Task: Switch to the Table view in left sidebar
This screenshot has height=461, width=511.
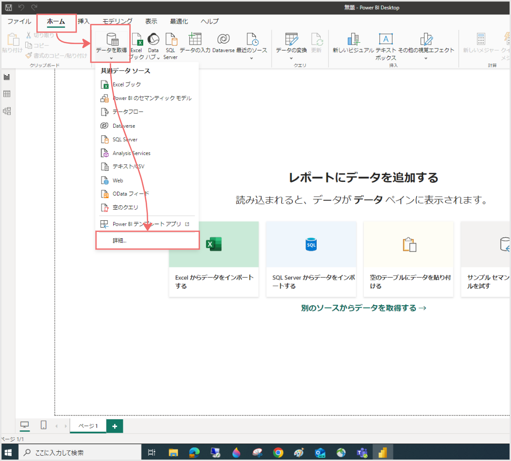Action: coord(7,94)
